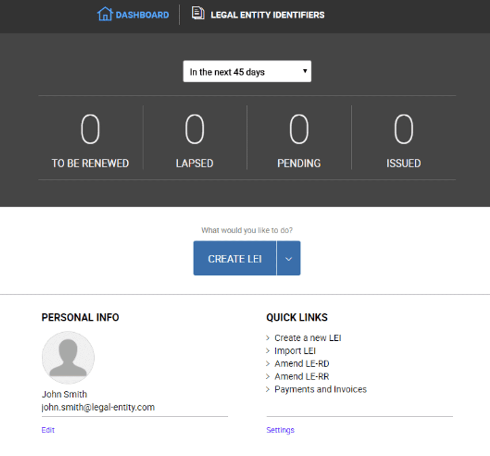Open the Settings link under Quick Links
This screenshot has width=490, height=456.
pos(280,430)
